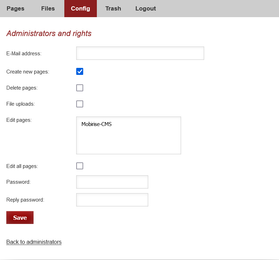Uncheck the Create new pages checkbox
279x260 pixels.
click(x=80, y=72)
